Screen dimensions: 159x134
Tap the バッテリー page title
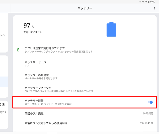tap(85, 8)
